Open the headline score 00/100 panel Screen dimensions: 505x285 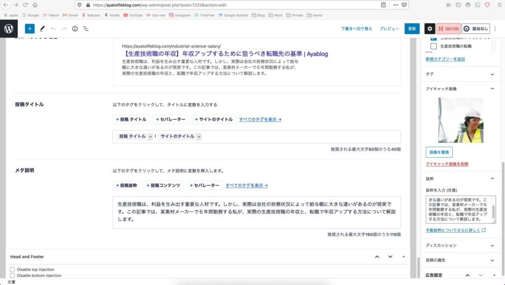tap(448, 29)
